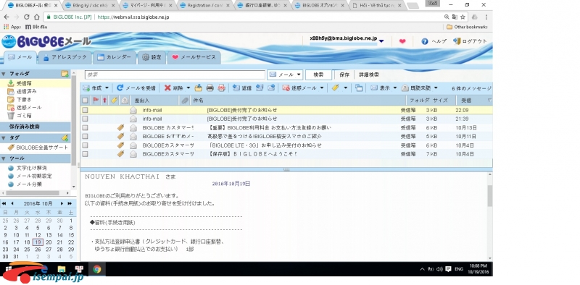Image resolution: width=580 pixels, height=285 pixels.
Task: Click the taskbar icon right of File Explorer
Action: (x=79, y=269)
